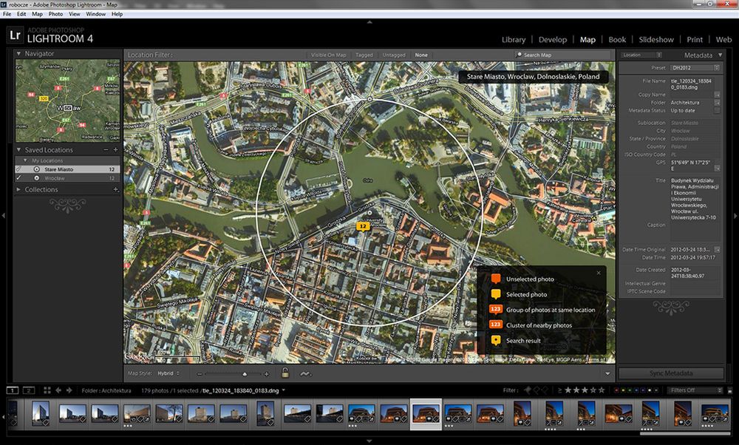Image resolution: width=739 pixels, height=445 pixels.
Task: Open the GPS Tracklogs squiggle icon
Action: [x=305, y=374]
